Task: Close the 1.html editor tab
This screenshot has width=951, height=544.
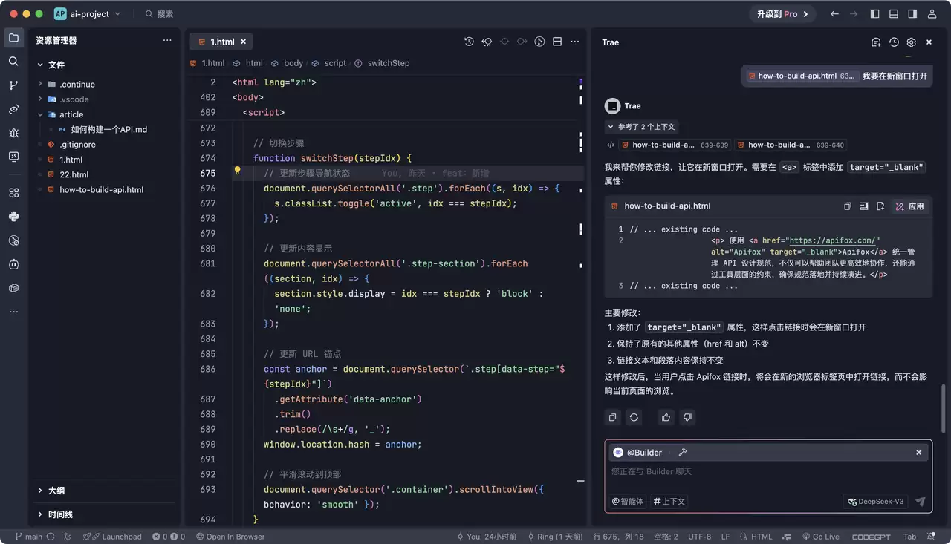Action: pos(242,42)
